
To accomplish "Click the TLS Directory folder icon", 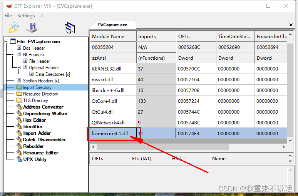I will tap(19, 100).
